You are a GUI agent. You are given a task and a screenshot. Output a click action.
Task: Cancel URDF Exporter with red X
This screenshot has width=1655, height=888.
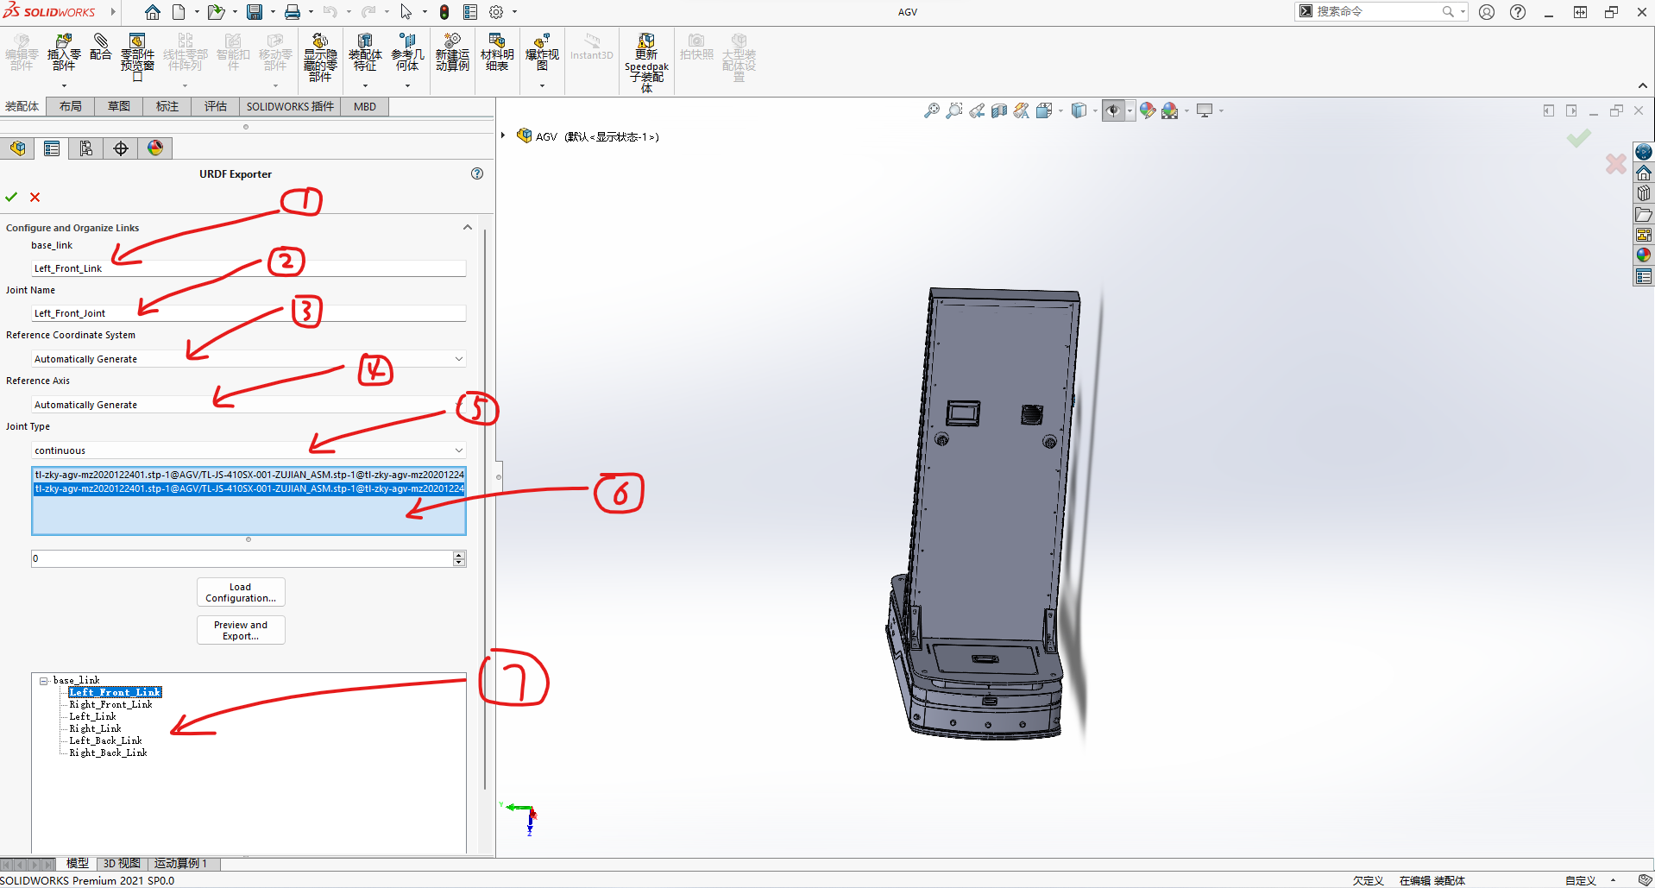tap(35, 197)
